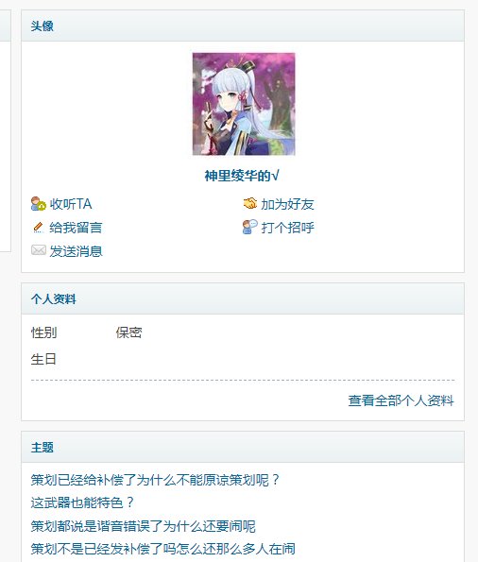Select the 加为好友 link
The image size is (478, 562).
[x=287, y=204]
